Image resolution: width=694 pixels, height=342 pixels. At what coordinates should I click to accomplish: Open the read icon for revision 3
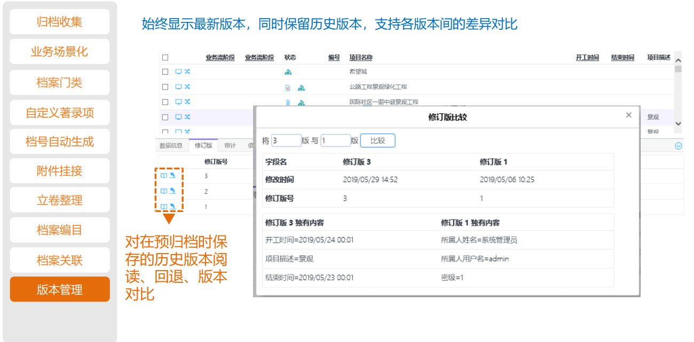pyautogui.click(x=164, y=175)
